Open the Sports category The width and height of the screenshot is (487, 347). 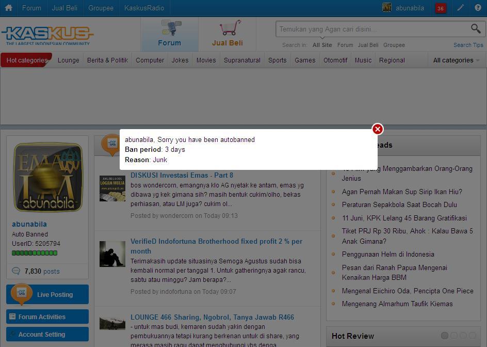click(x=278, y=60)
